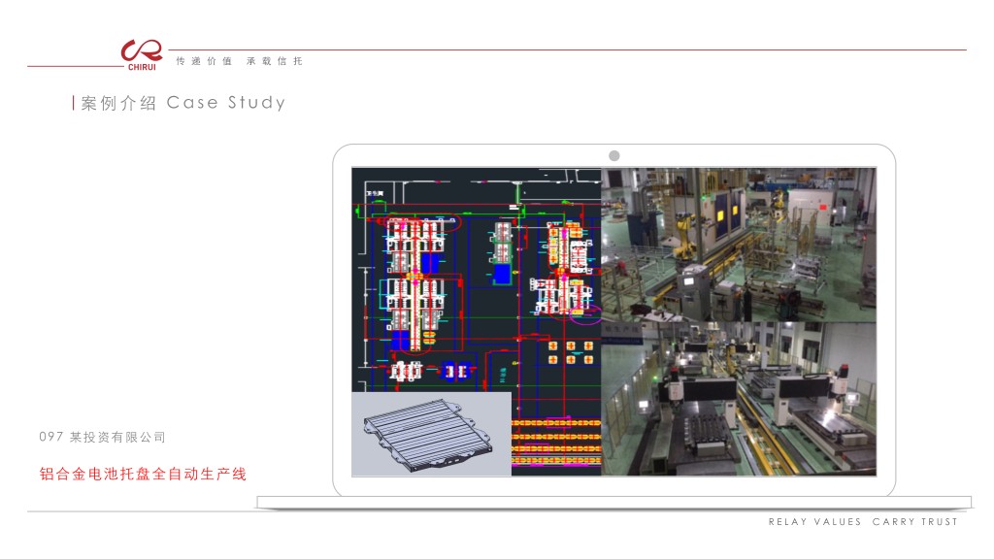Click the blue rectangle under central CAD machine
Image resolution: width=994 pixels, height=559 pixels.
(x=502, y=275)
